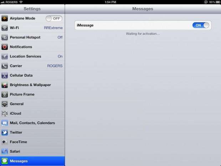The height and width of the screenshot is (166, 221).
Task: Tap the iCloud cloud icon
Action: pyautogui.click(x=5, y=114)
